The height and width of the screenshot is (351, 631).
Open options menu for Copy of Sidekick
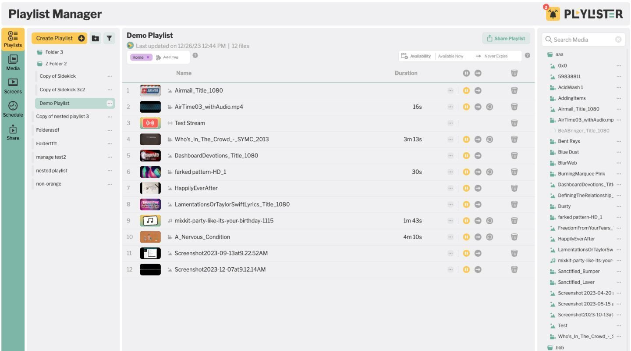[x=109, y=76]
